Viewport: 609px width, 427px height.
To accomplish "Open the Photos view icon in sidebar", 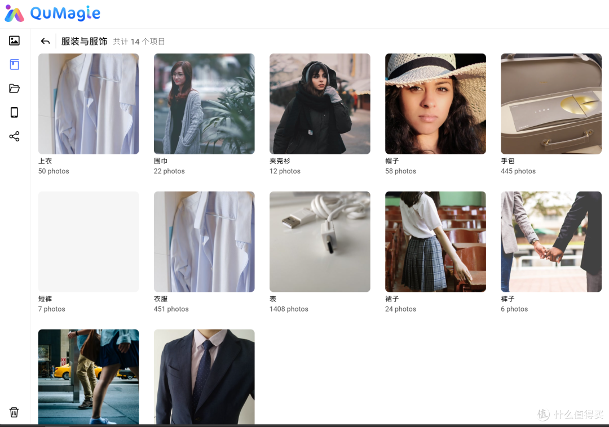I will click(x=14, y=41).
